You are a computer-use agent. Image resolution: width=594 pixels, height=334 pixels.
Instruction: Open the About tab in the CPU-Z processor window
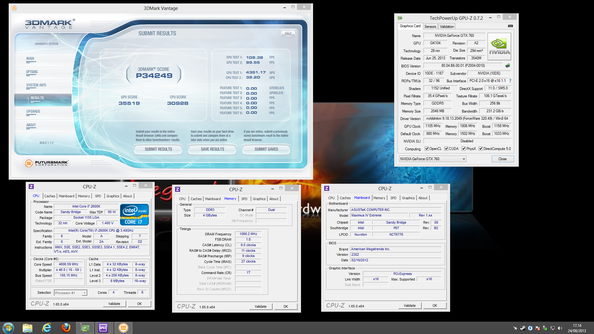tap(127, 196)
